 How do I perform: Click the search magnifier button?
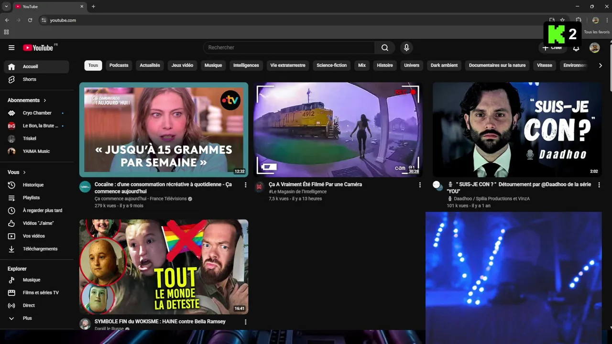(x=385, y=48)
